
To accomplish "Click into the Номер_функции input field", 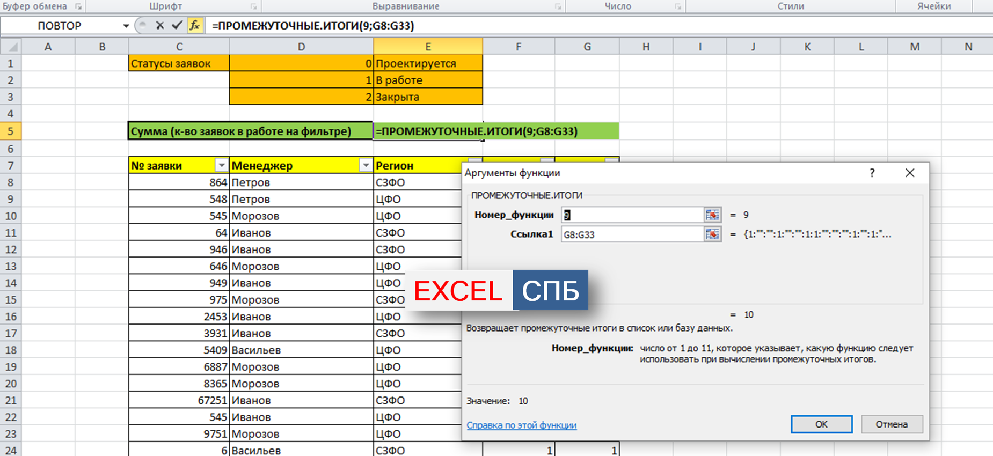I will 632,215.
